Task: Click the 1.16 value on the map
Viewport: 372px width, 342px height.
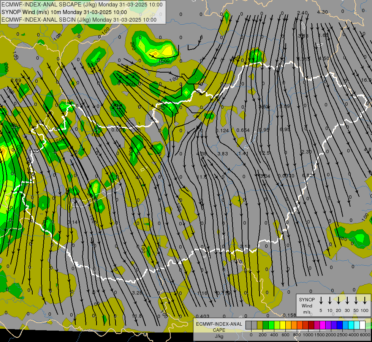Action: [203, 293]
